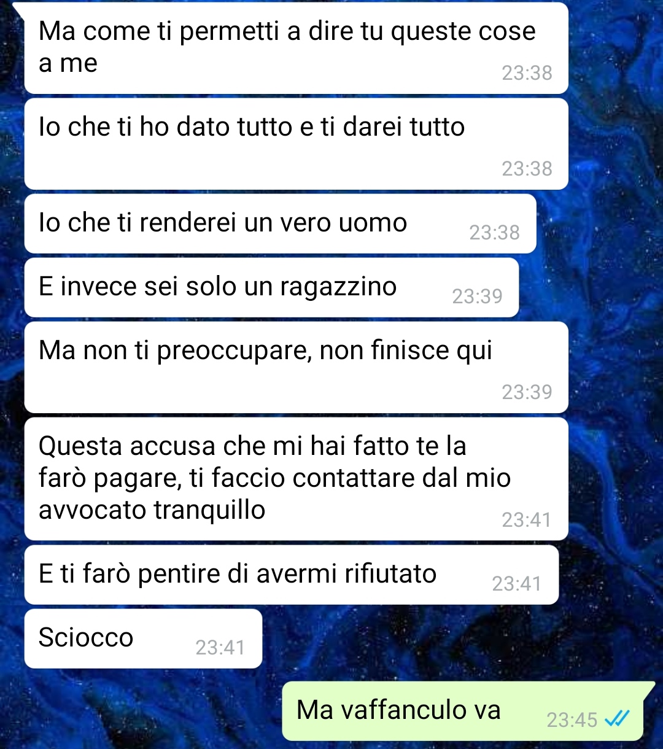
Task: Click the 23:38 timestamp under 'ti darei tutto'
Action: [527, 168]
